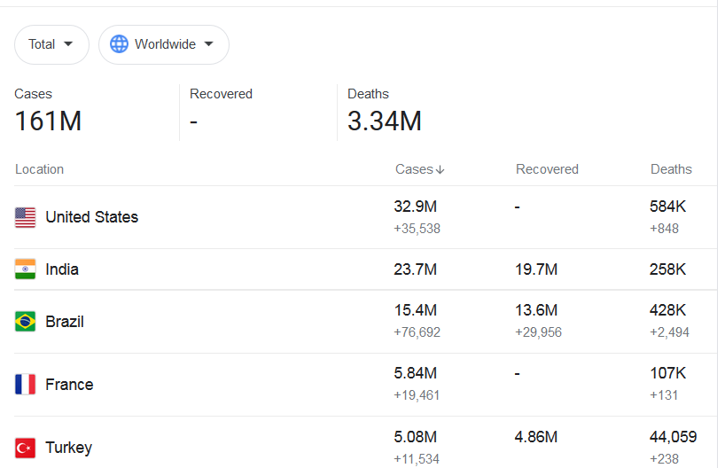Click the +238 new deaths figure

tap(664, 459)
